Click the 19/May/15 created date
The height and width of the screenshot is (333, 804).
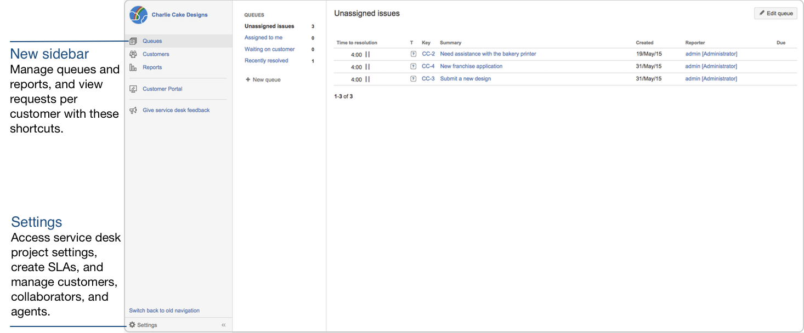649,54
